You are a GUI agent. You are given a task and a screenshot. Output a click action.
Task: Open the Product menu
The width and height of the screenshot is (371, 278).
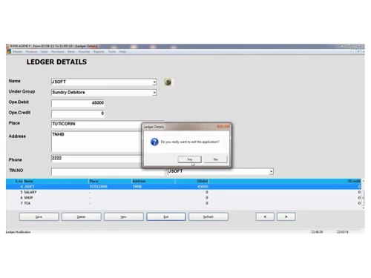coord(31,52)
